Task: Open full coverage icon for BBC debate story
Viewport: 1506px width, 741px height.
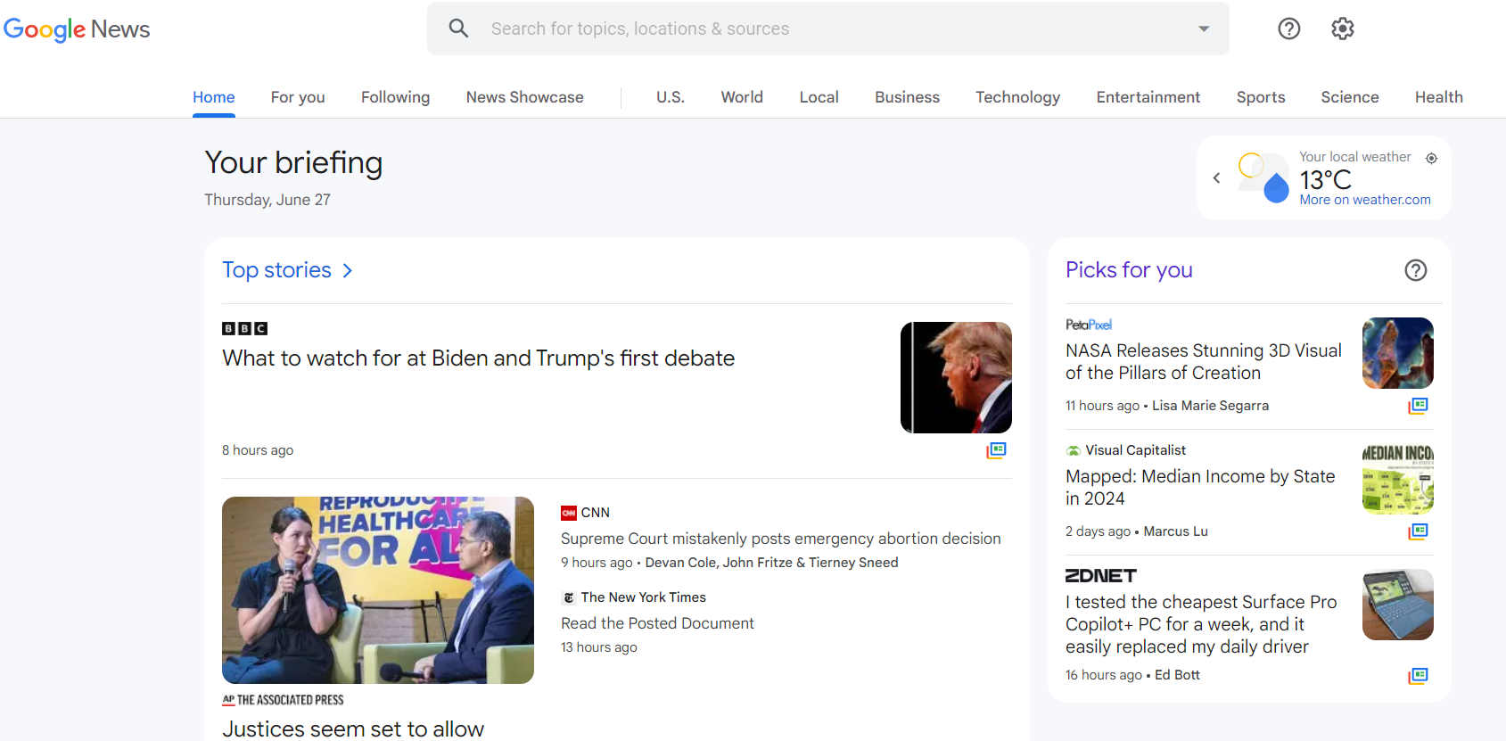Action: 996,450
